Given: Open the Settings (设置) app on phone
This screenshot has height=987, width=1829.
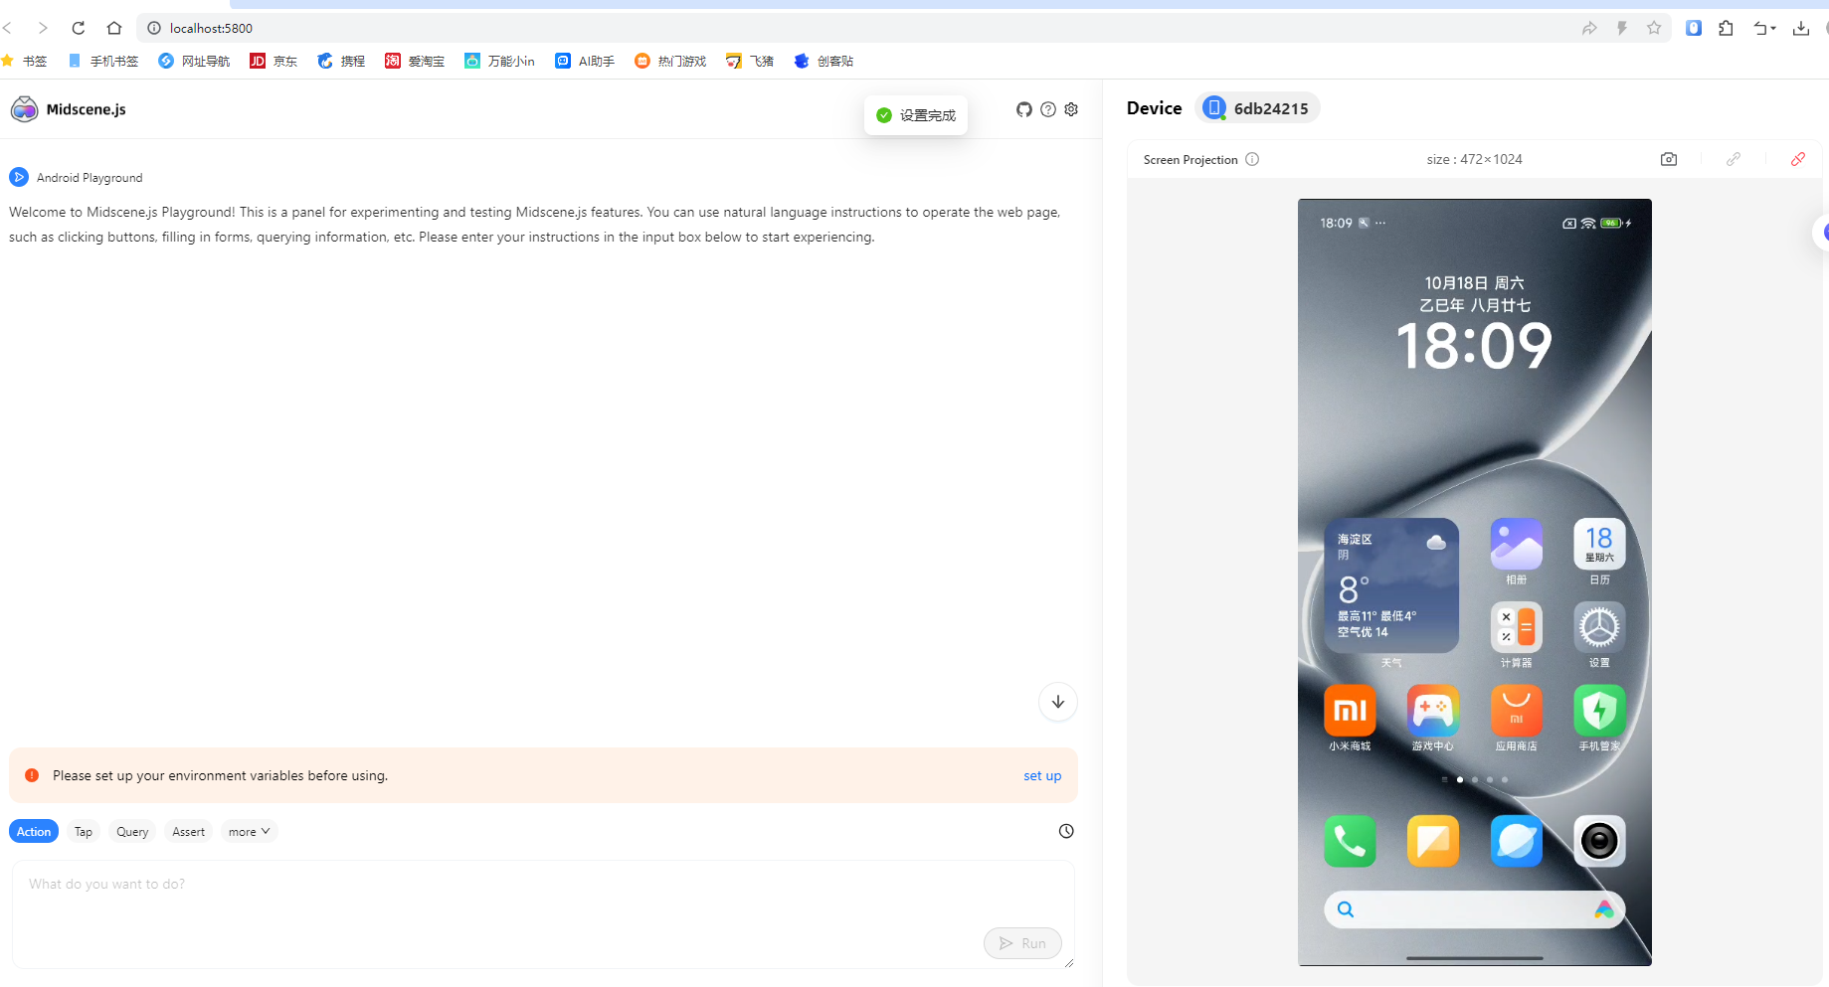Looking at the screenshot, I should click(1599, 627).
